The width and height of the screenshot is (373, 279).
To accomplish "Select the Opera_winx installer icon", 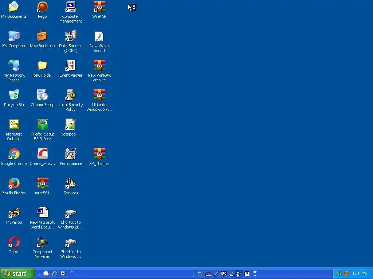I will point(42,157).
